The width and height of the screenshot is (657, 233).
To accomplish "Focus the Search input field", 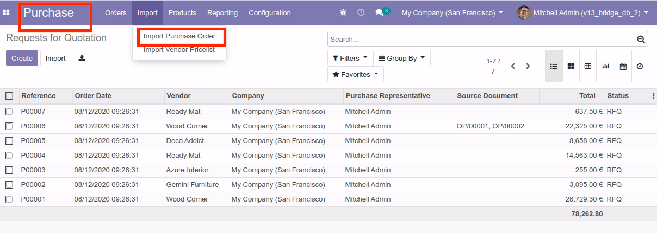I will click(x=482, y=39).
